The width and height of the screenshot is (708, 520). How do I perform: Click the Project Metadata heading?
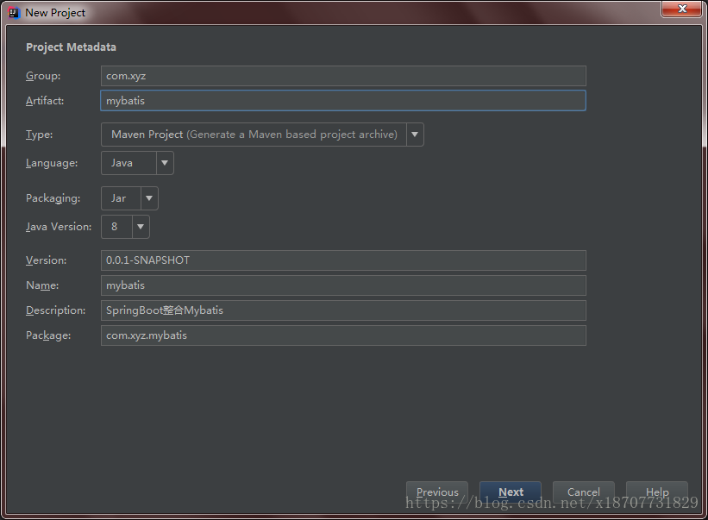coord(71,47)
